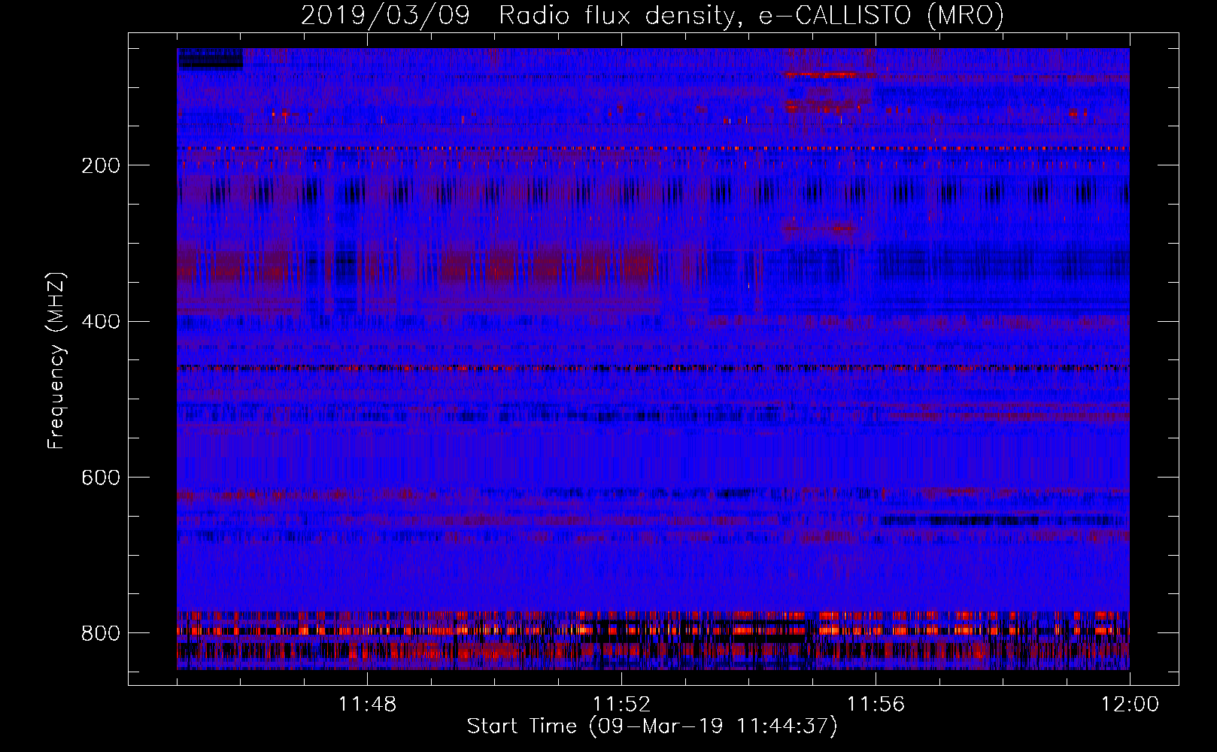Click the 'Frequency (MHZ)' y-axis label
This screenshot has height=752, width=1217.
click(56, 360)
